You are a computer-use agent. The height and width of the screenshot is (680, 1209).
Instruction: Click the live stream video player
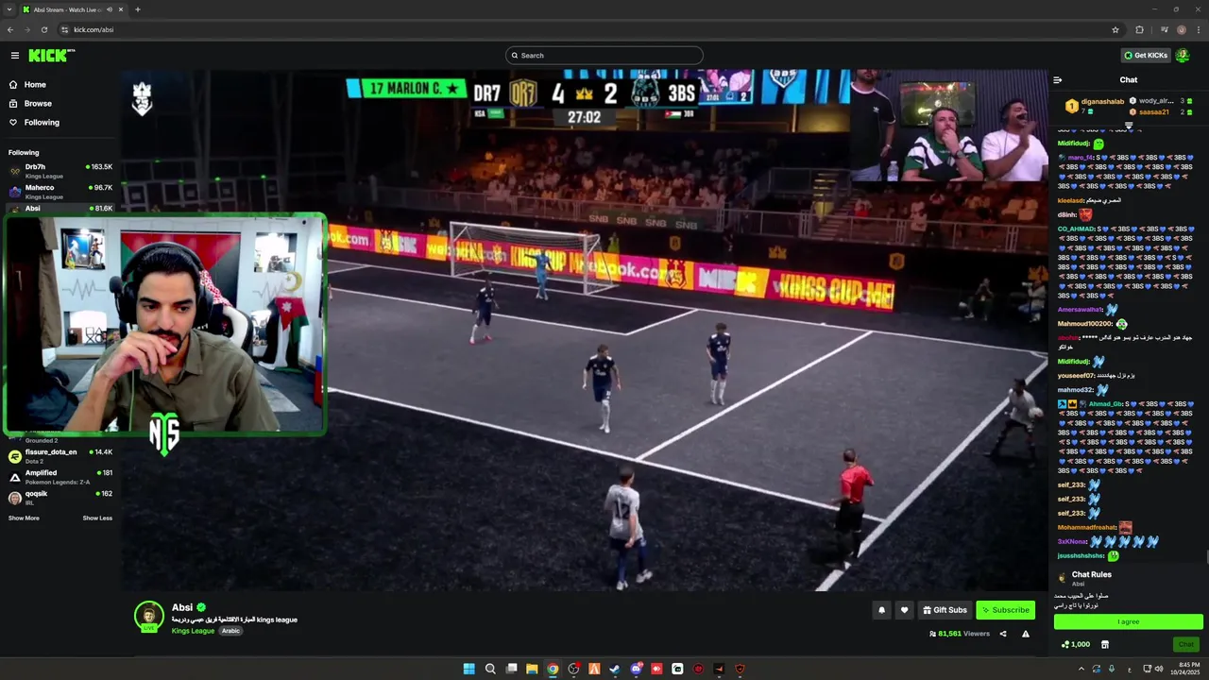(x=586, y=331)
